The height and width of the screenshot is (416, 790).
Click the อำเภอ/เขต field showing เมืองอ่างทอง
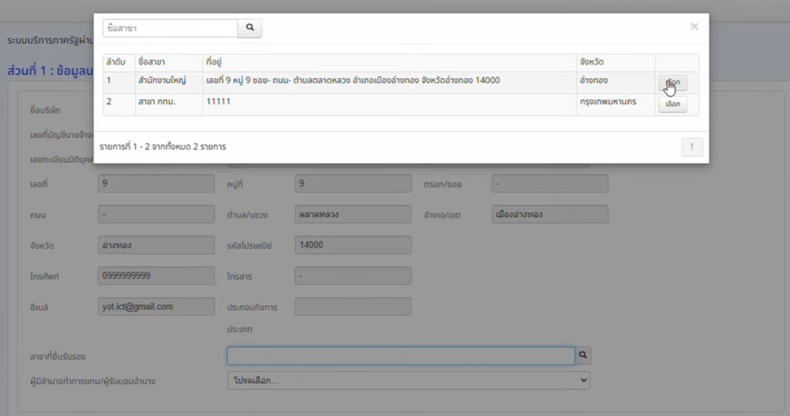point(550,214)
